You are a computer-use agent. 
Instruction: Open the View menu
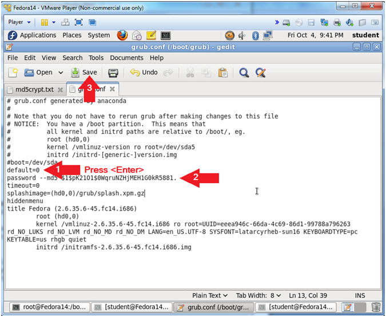49,58
